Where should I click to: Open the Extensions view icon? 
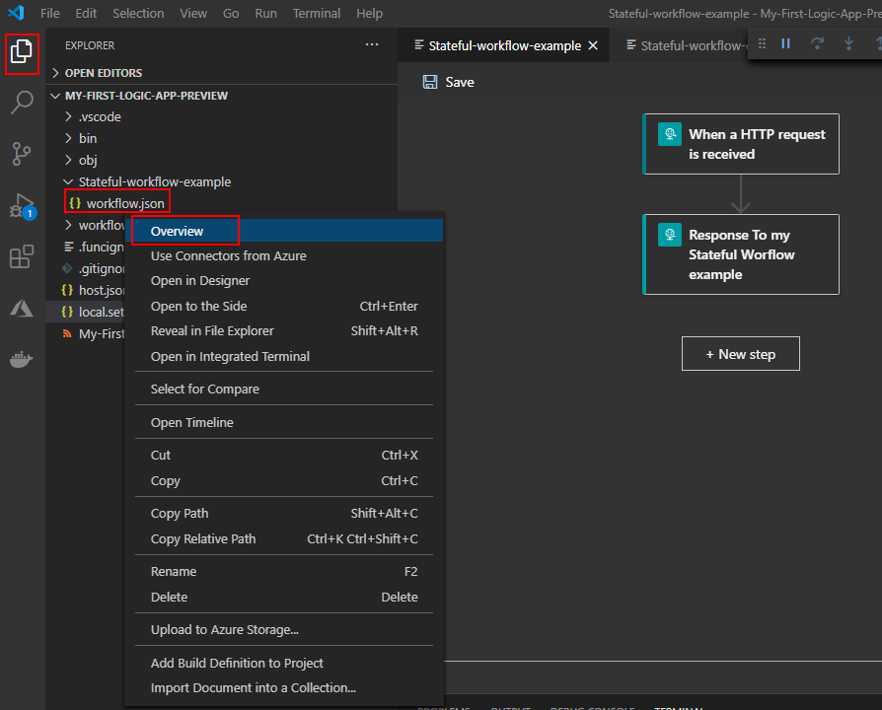22,257
